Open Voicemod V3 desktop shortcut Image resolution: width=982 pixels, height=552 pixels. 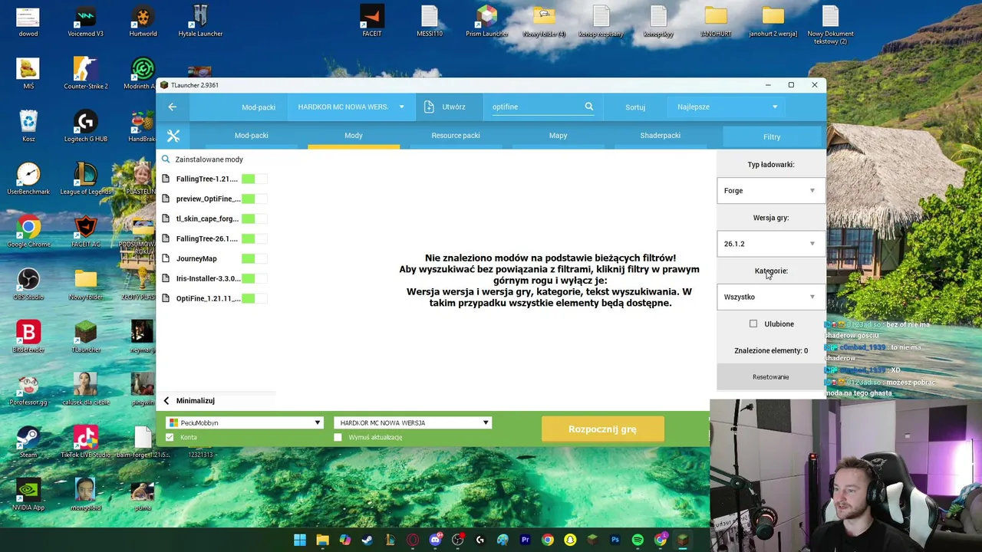point(85,21)
